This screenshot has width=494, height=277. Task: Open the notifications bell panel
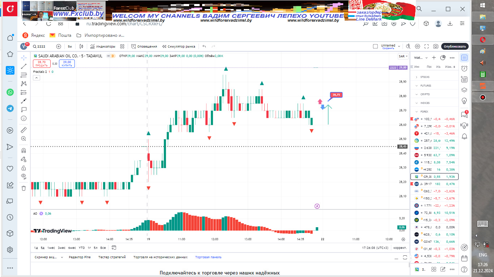[464, 136]
